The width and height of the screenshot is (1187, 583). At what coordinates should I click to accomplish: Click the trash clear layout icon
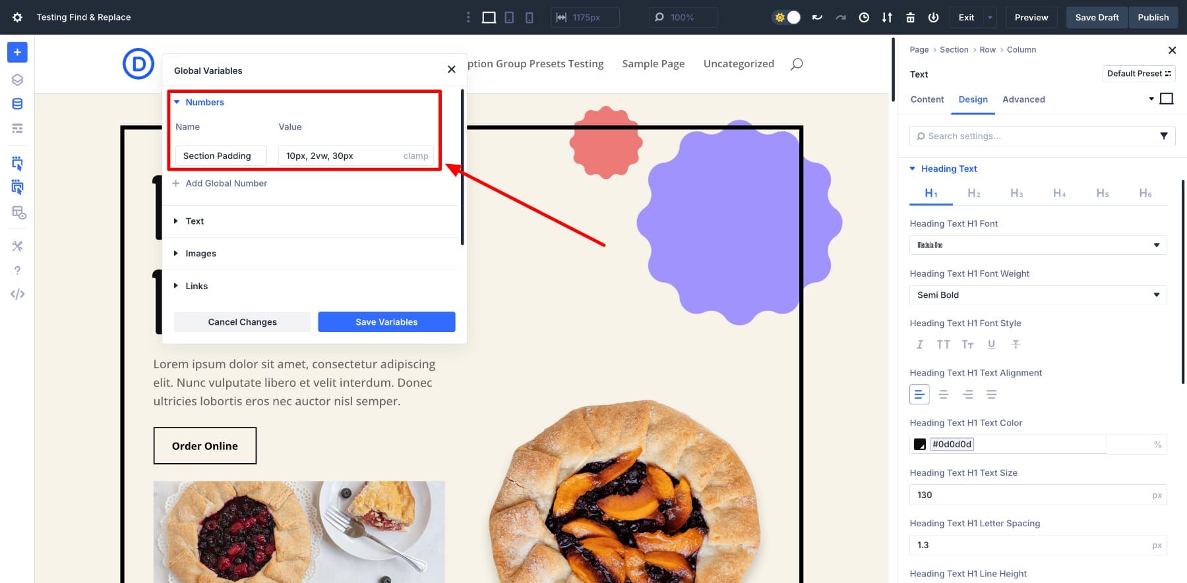coord(910,17)
